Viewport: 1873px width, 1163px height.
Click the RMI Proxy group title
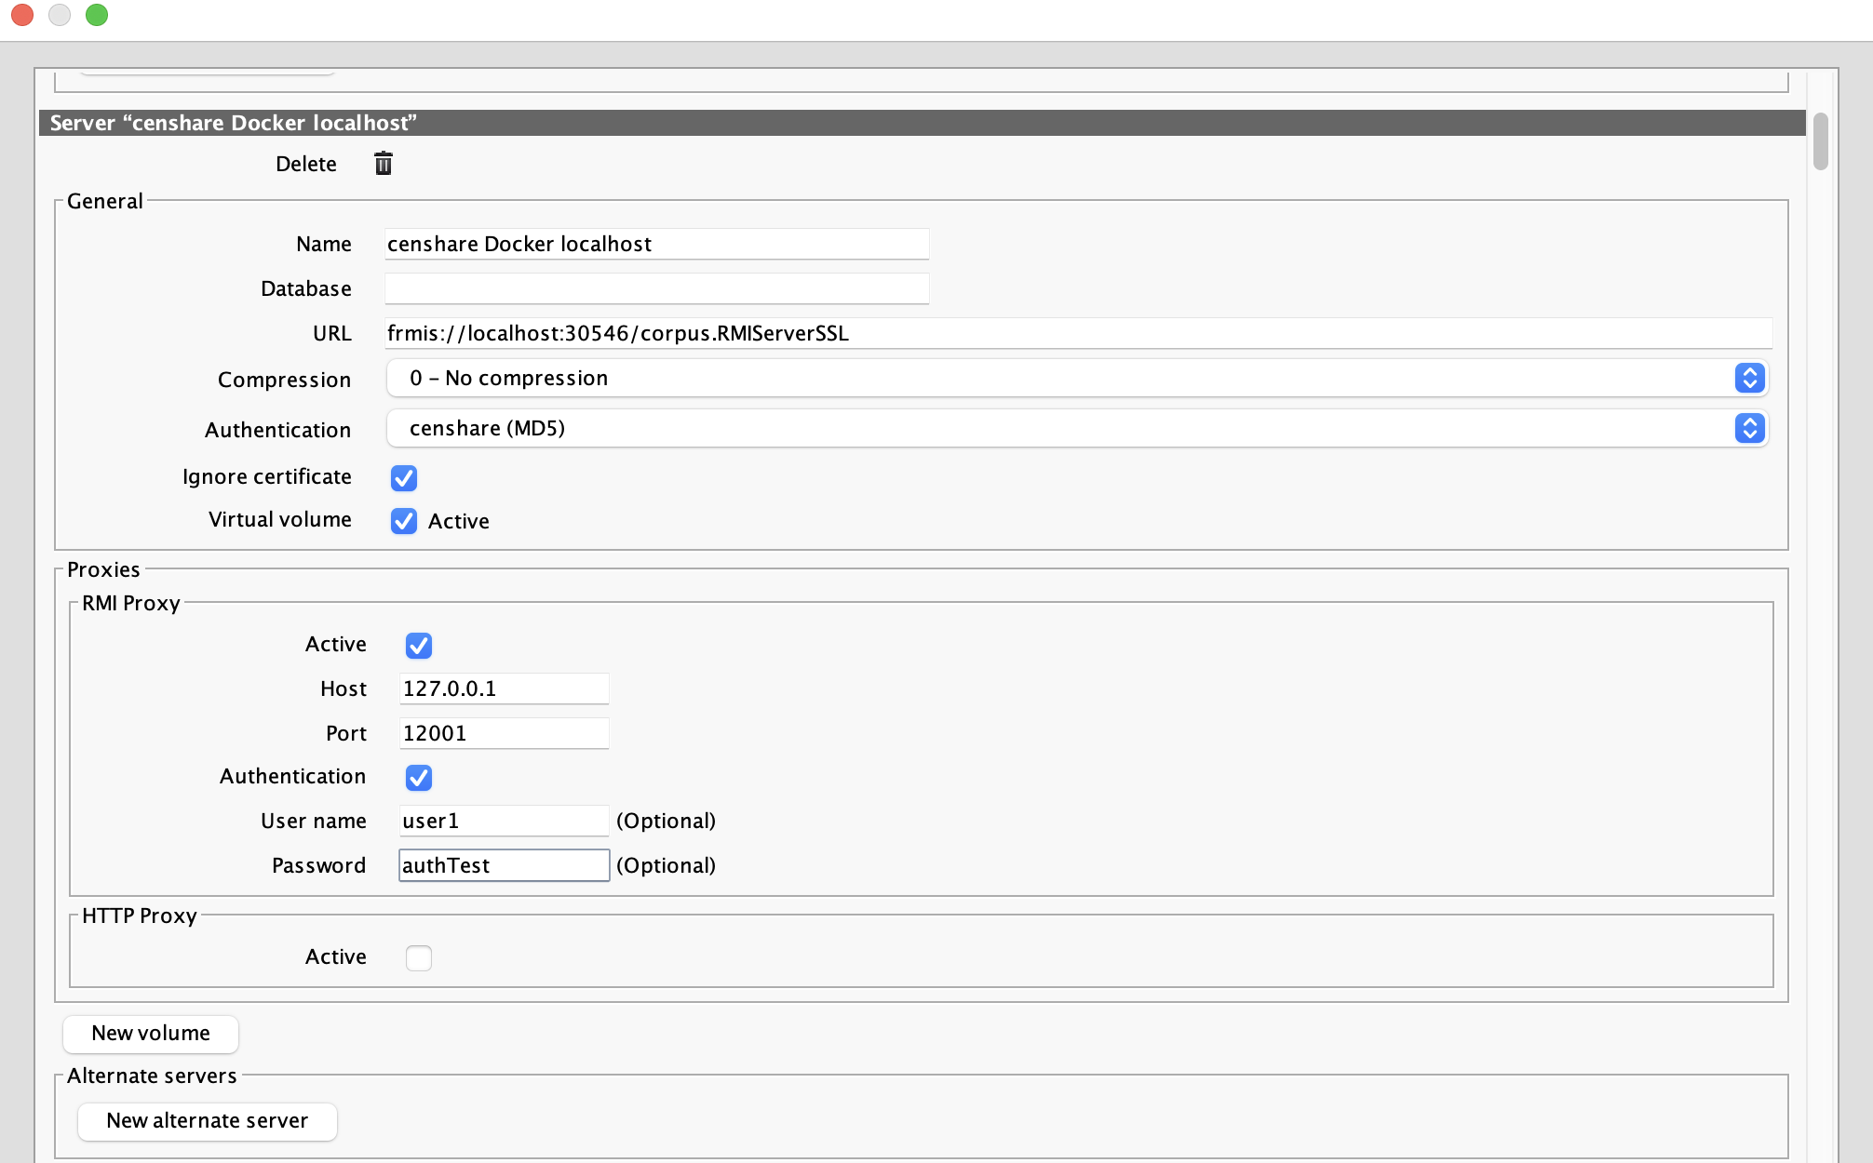131,603
